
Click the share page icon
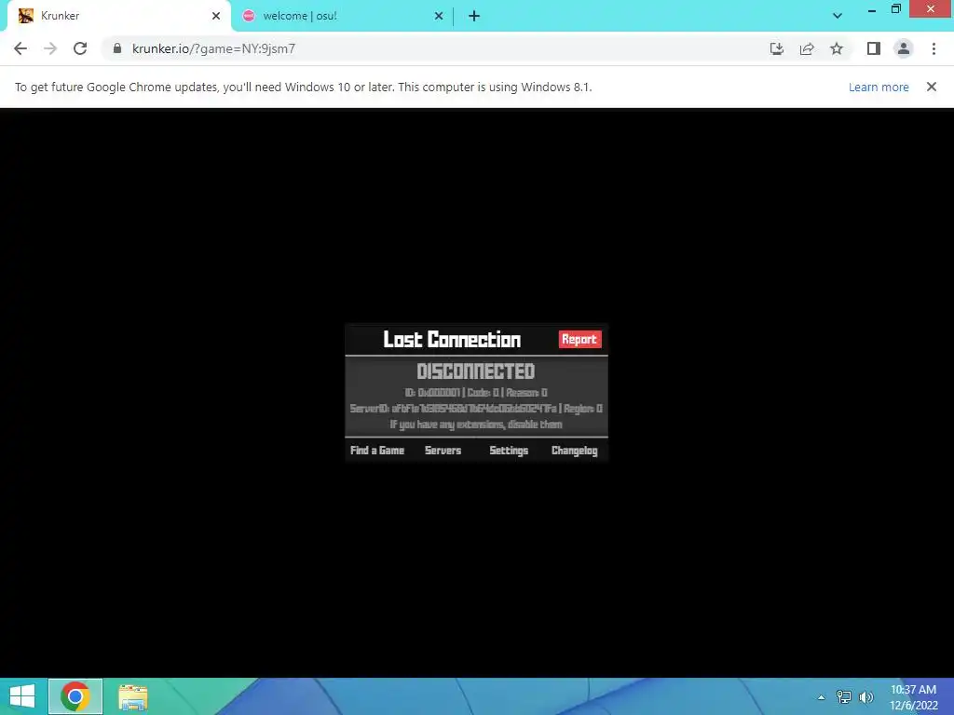807,48
